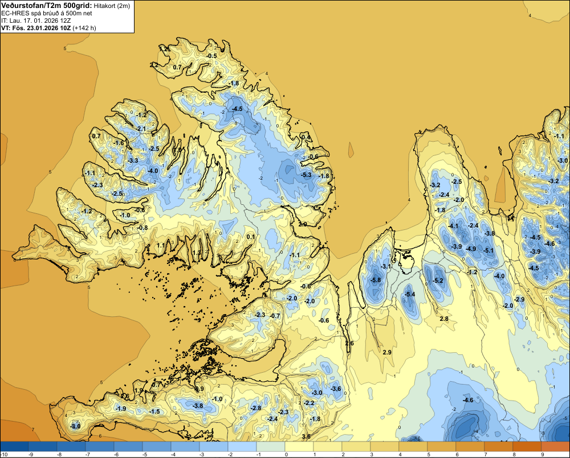
Task: Click the "-5.4" temperature value
Action: pos(410,294)
